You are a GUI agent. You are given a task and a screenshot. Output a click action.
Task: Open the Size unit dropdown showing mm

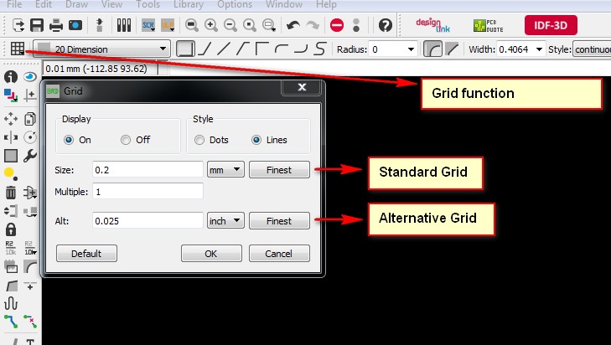[x=225, y=170]
